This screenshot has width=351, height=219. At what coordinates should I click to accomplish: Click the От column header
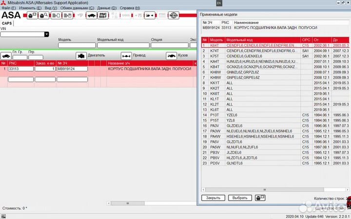322,40
